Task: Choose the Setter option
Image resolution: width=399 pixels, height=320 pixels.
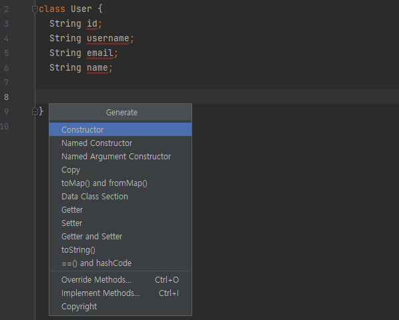Action: [x=120, y=223]
